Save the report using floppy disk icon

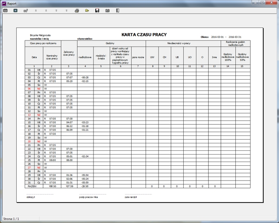tap(97, 10)
